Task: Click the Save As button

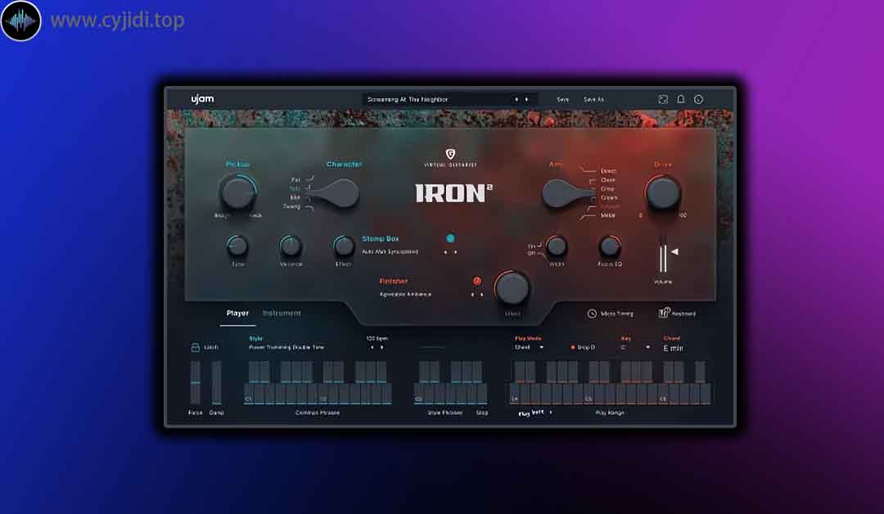Action: click(593, 99)
